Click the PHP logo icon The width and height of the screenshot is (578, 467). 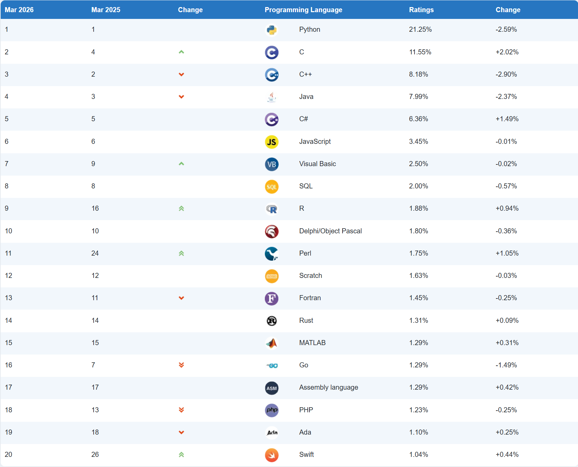[272, 410]
